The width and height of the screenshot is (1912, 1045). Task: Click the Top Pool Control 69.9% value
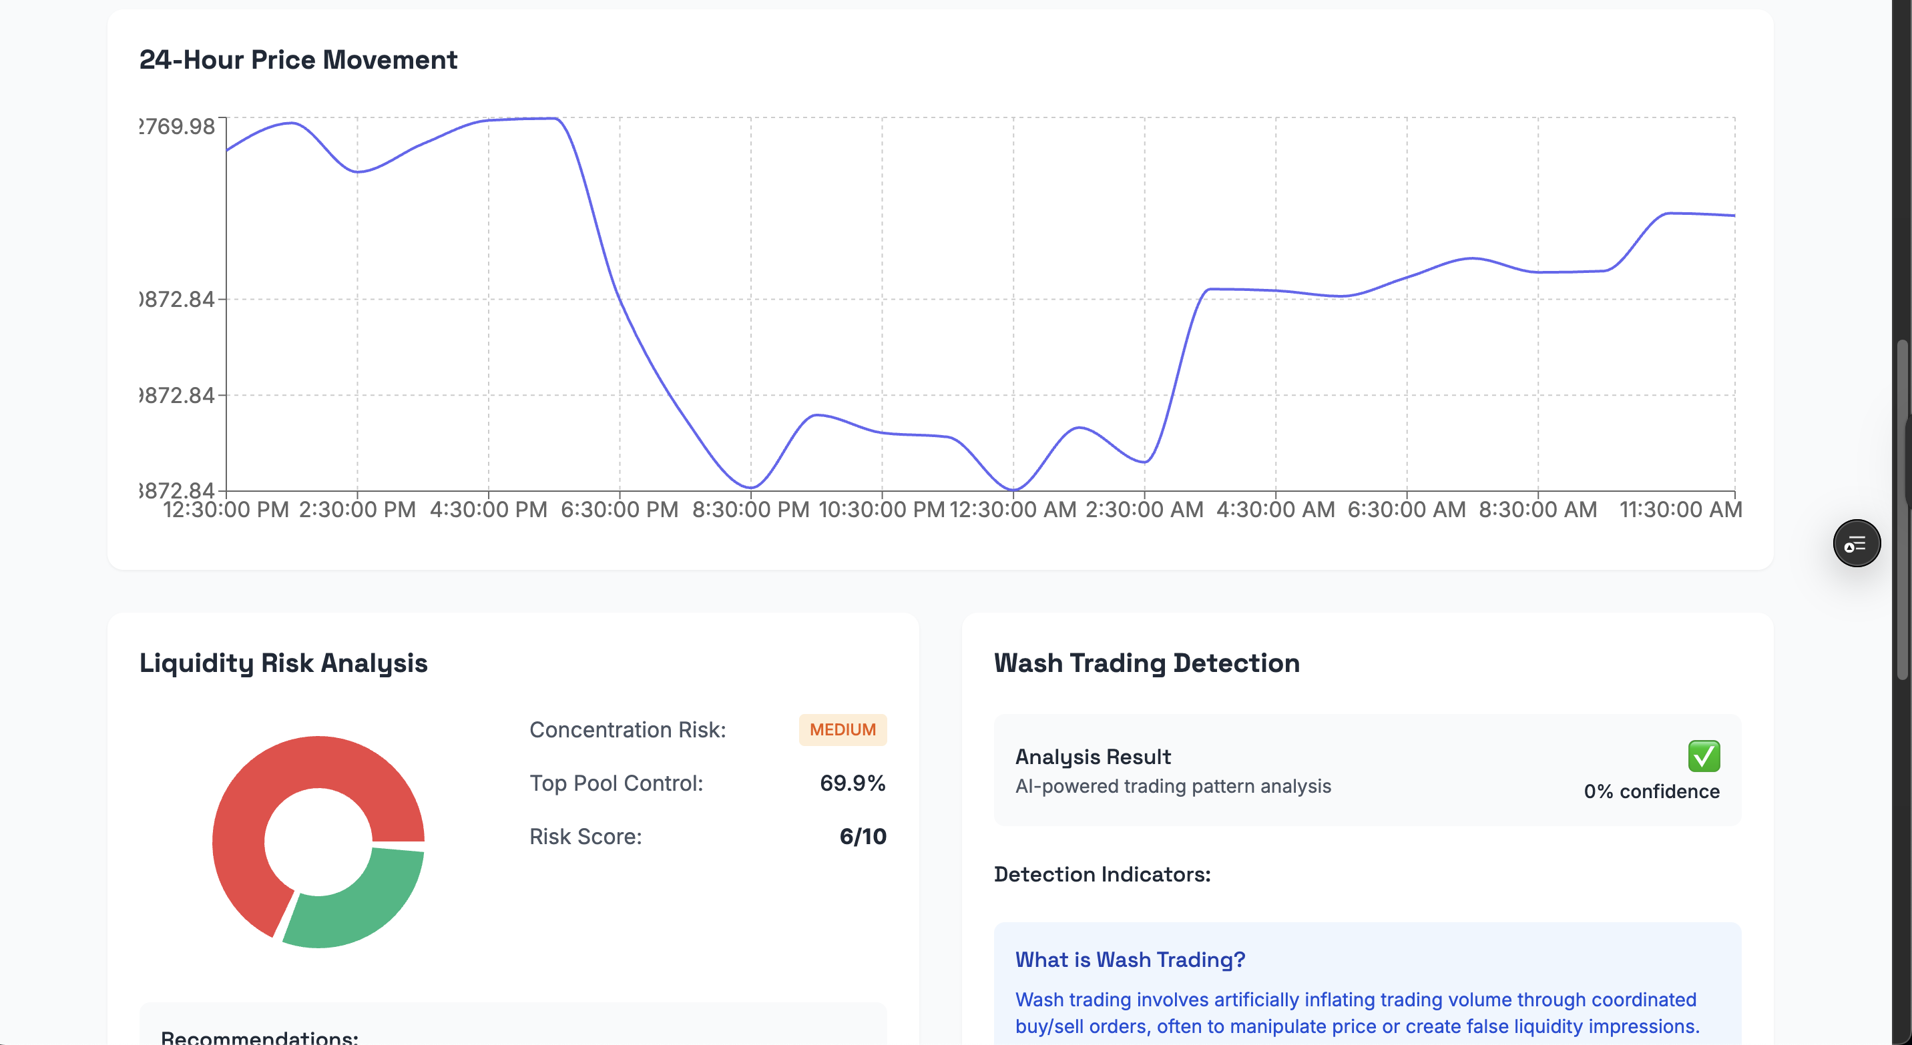[852, 783]
